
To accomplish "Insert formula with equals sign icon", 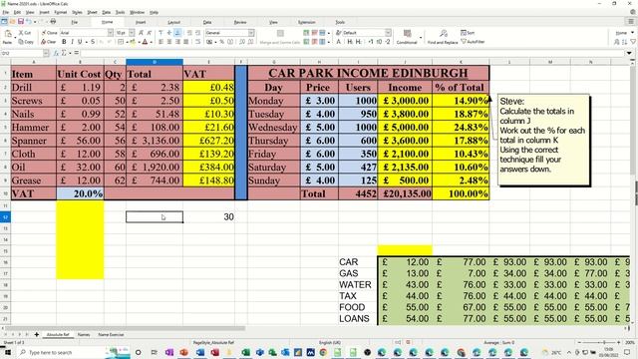I will click(76, 53).
